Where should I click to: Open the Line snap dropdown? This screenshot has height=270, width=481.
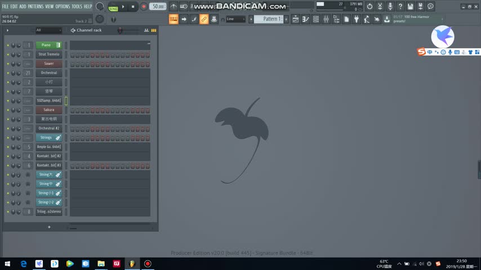coord(235,19)
